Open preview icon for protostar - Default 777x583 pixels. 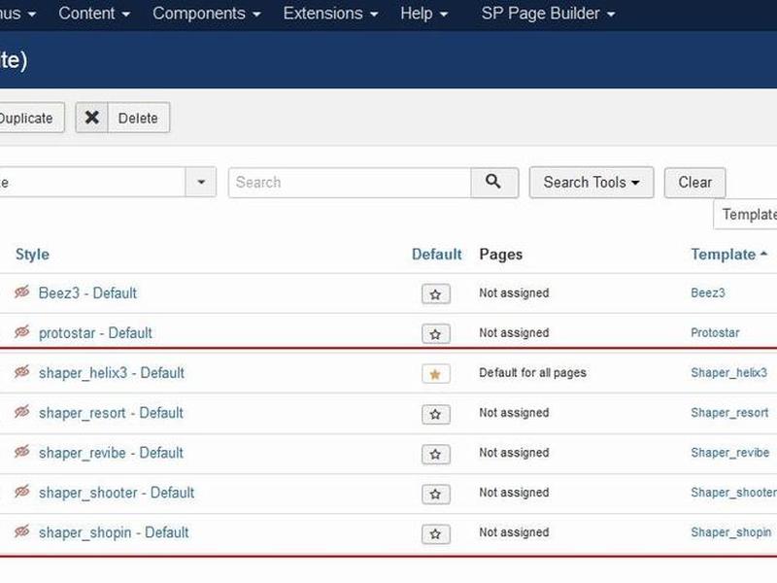coord(21,331)
